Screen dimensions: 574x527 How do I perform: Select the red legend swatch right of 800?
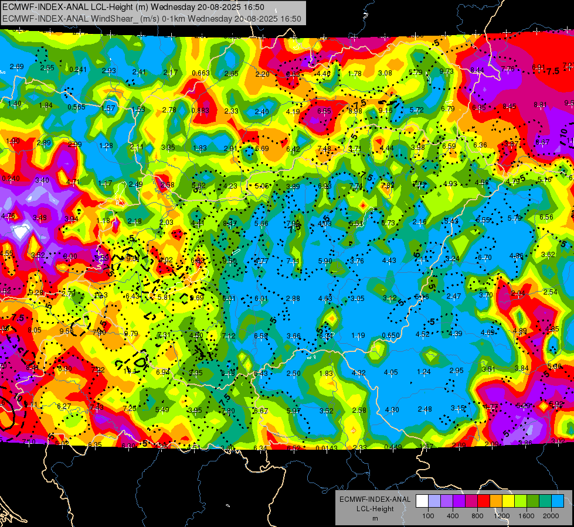484,501
